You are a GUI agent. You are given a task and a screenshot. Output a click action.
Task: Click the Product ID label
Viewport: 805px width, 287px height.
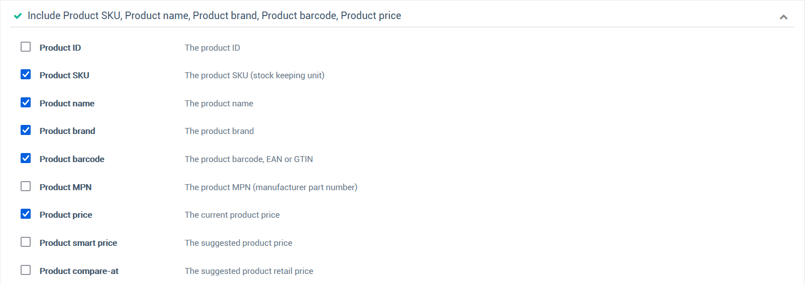point(60,48)
